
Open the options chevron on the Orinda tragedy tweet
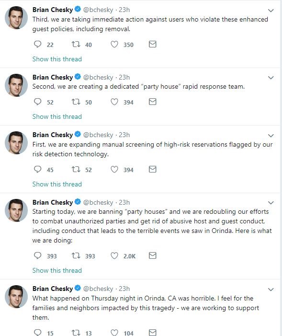[x=271, y=290]
